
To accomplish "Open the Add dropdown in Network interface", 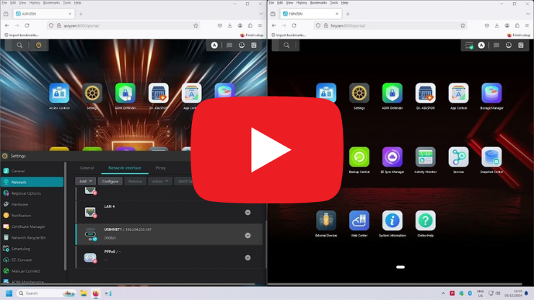I will click(x=85, y=181).
